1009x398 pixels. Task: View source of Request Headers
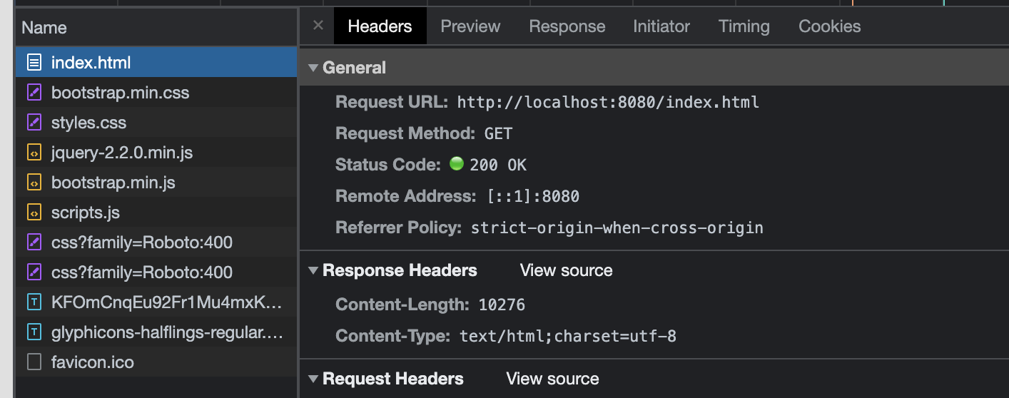coord(553,379)
